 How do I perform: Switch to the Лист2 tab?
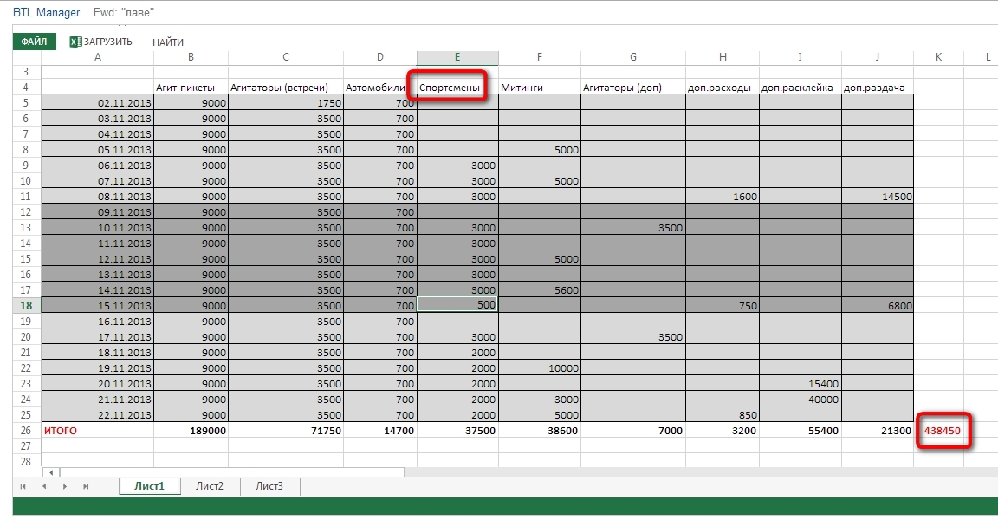[x=210, y=486]
